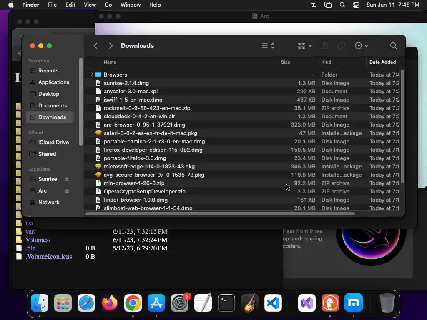Open Spotlight search in menu bar

[342, 5]
